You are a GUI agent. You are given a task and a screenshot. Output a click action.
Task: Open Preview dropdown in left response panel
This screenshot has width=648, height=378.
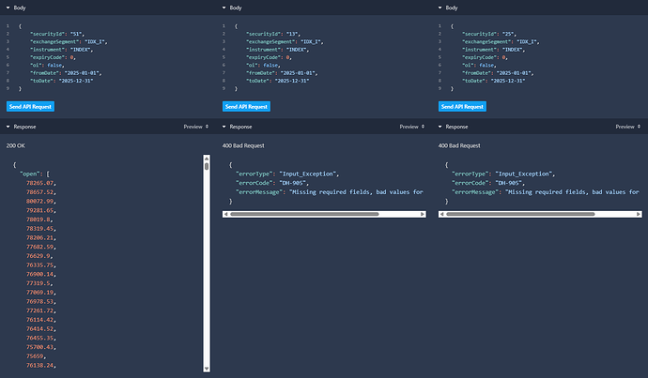tap(195, 126)
